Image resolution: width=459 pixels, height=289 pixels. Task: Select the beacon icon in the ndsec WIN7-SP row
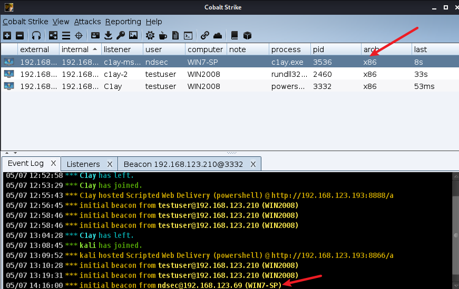coord(9,62)
